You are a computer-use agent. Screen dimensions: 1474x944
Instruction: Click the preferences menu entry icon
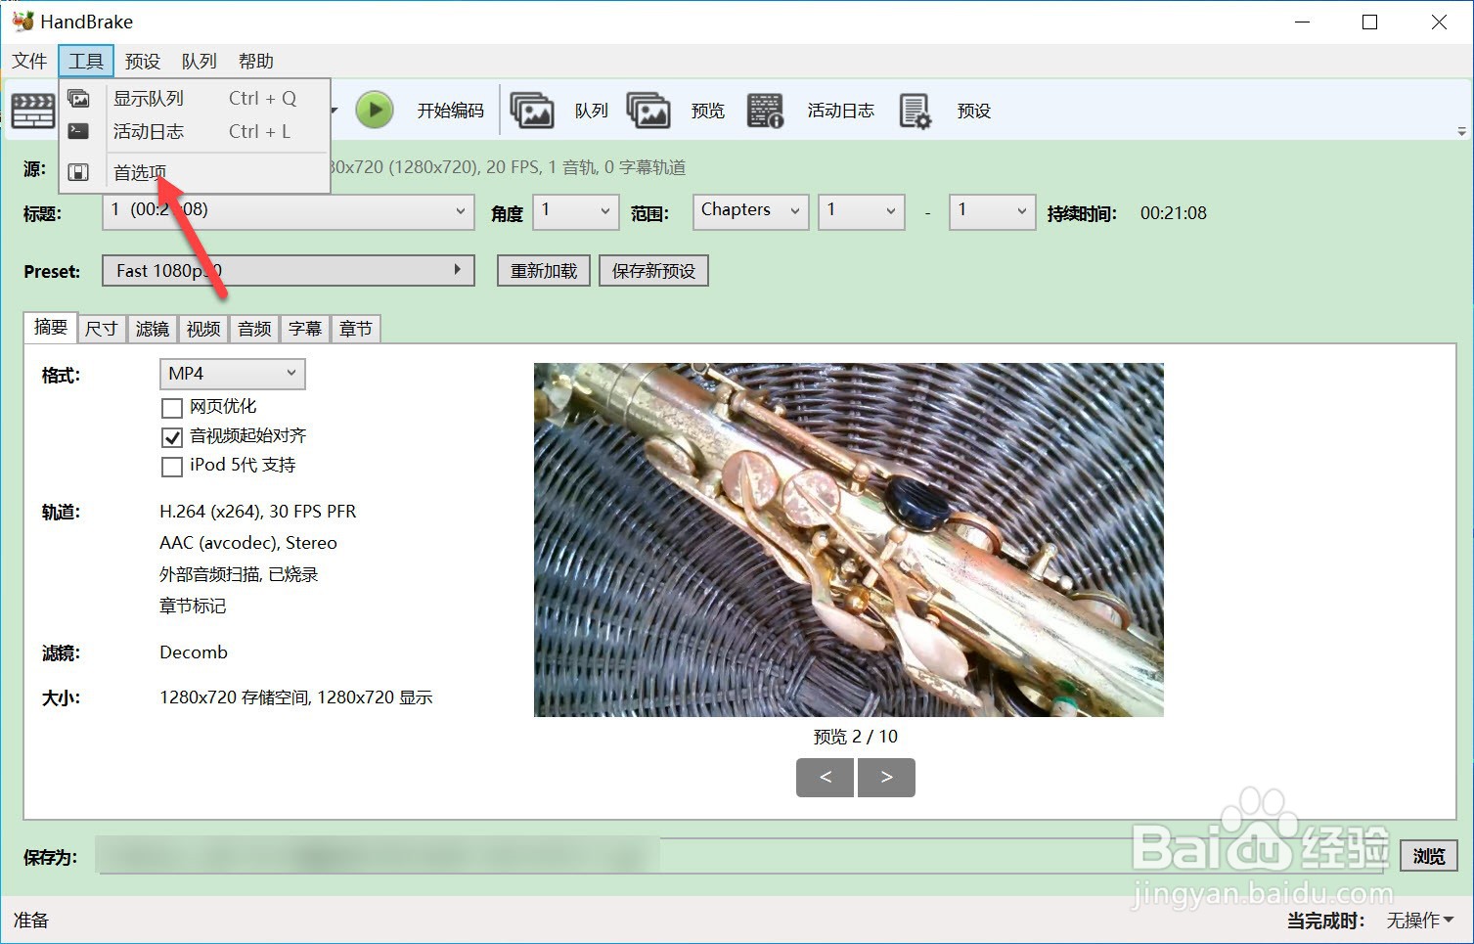(x=79, y=172)
